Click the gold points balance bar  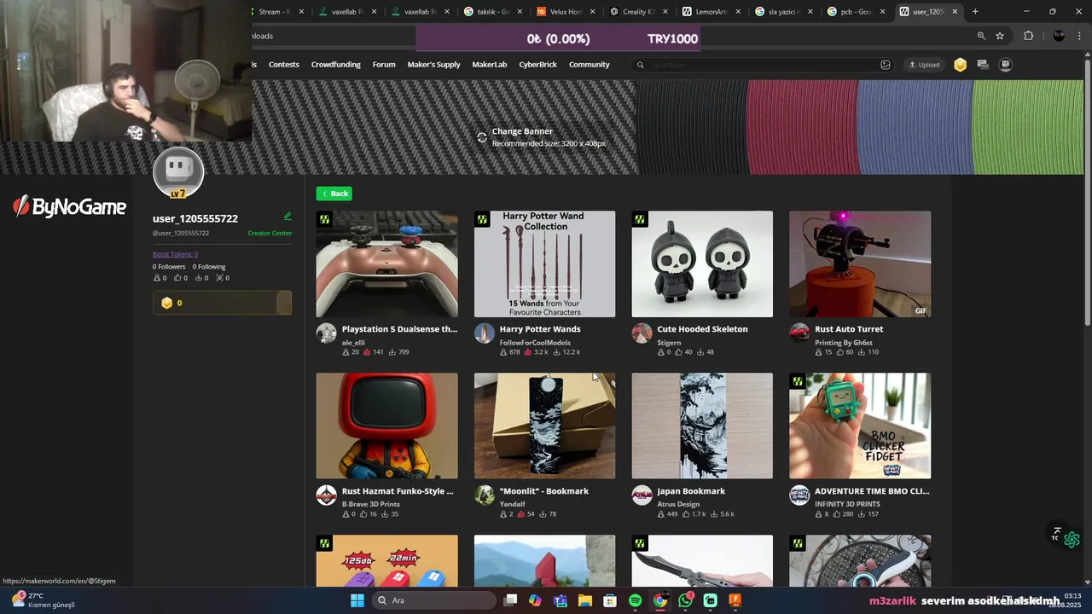(x=222, y=303)
